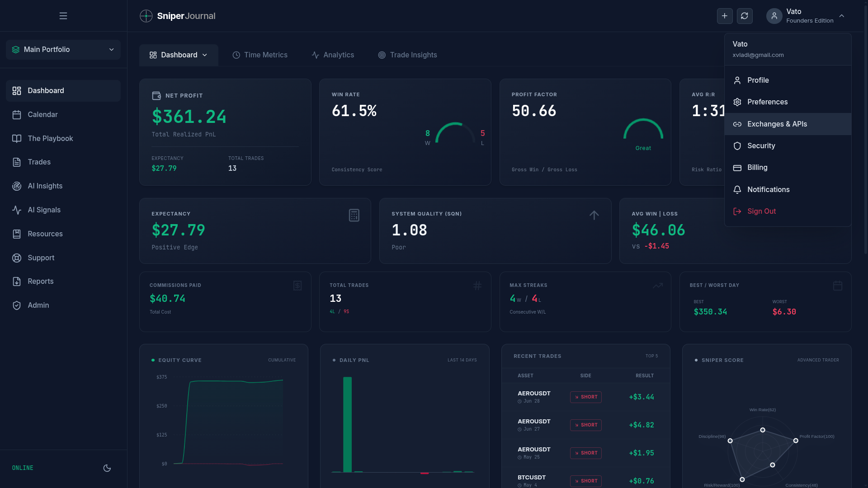Click the SniperJournal crosshair logo
The image size is (868, 488).
point(146,16)
